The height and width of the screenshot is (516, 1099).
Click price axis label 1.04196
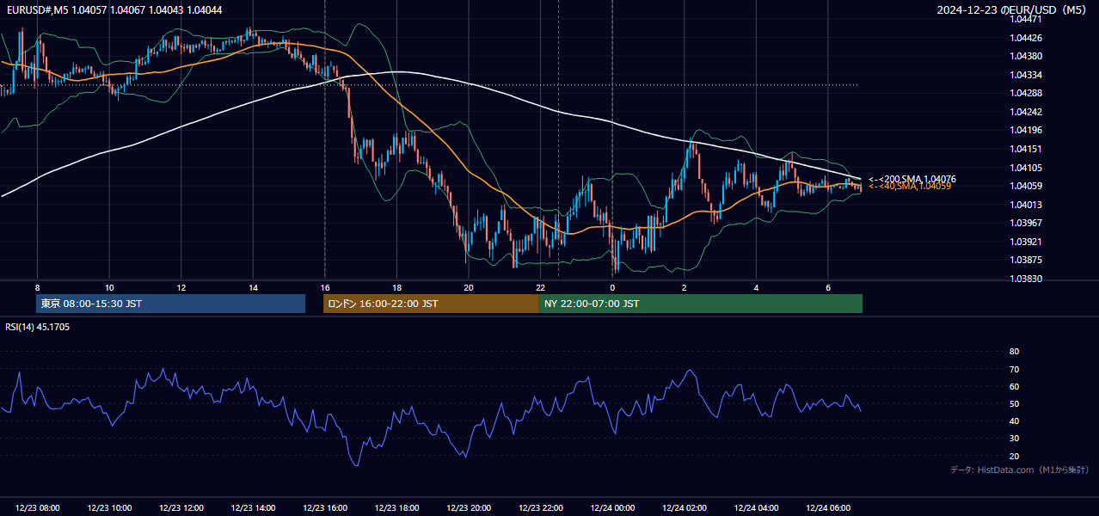(x=1026, y=130)
